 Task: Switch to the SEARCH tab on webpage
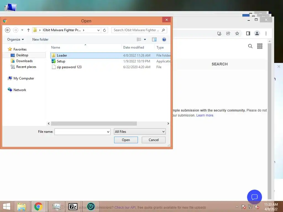click(220, 64)
